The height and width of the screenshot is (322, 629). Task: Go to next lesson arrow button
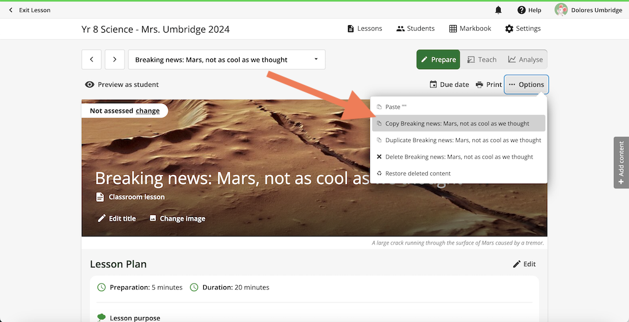pos(114,60)
